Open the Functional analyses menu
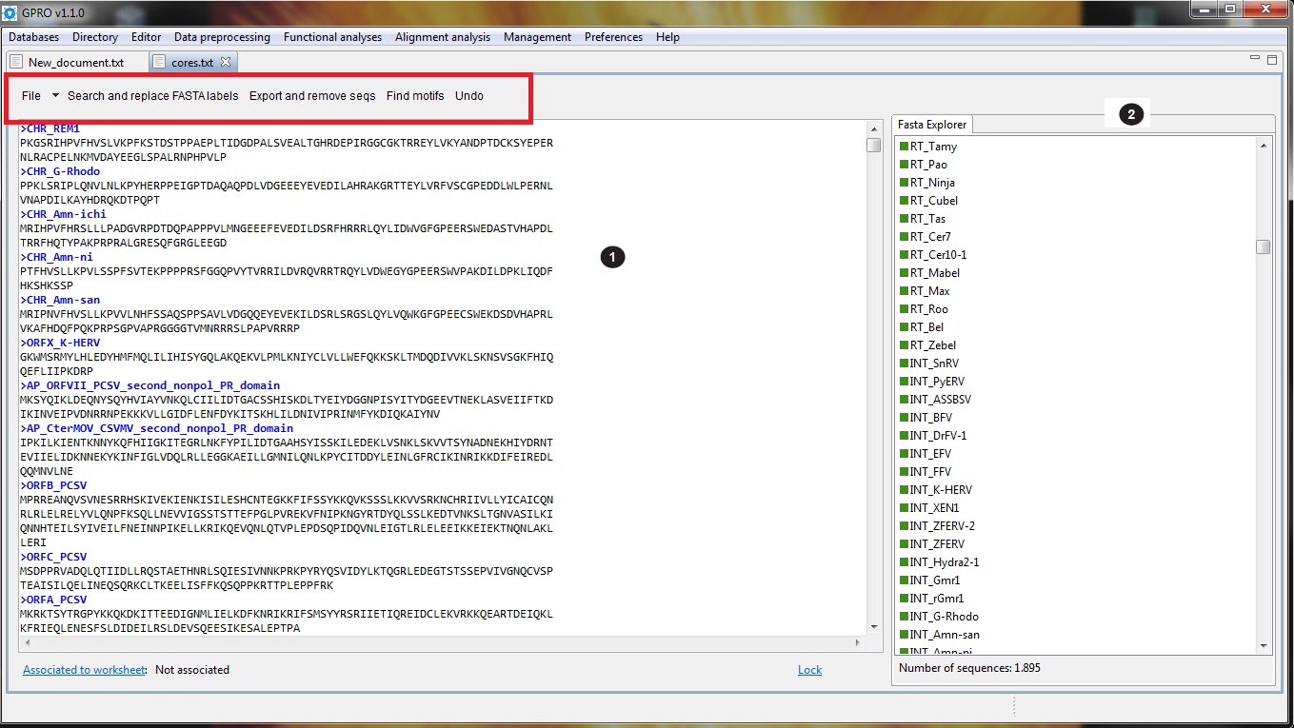 pyautogui.click(x=332, y=37)
